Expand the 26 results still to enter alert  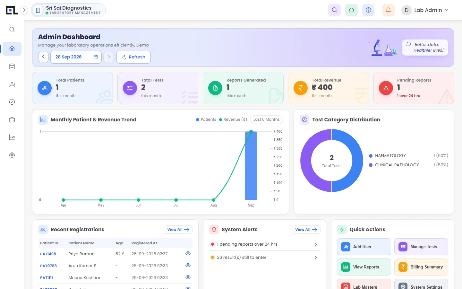click(x=265, y=258)
